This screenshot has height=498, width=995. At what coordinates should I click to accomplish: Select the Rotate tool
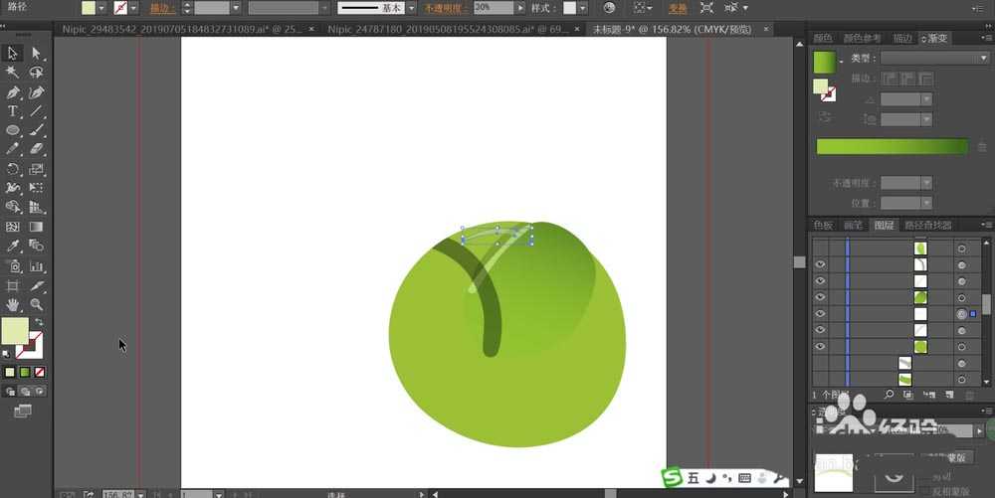tap(13, 169)
